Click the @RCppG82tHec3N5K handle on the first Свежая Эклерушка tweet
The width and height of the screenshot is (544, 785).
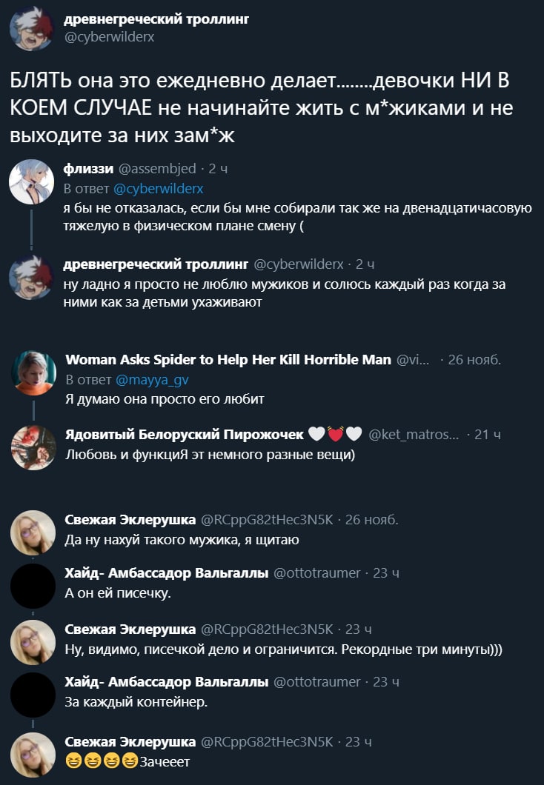coord(267,520)
